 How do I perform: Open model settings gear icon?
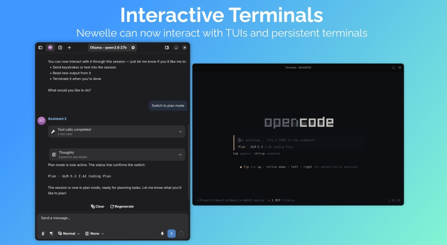[x=133, y=47]
